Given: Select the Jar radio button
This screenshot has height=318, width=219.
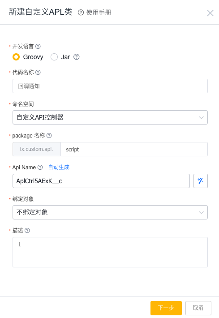Looking at the screenshot, I should coord(54,57).
